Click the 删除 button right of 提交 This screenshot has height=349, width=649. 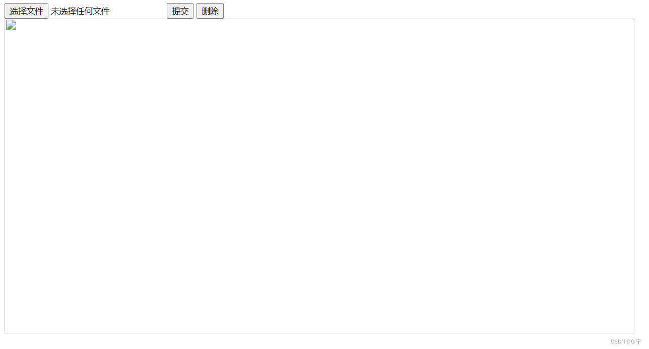(210, 11)
